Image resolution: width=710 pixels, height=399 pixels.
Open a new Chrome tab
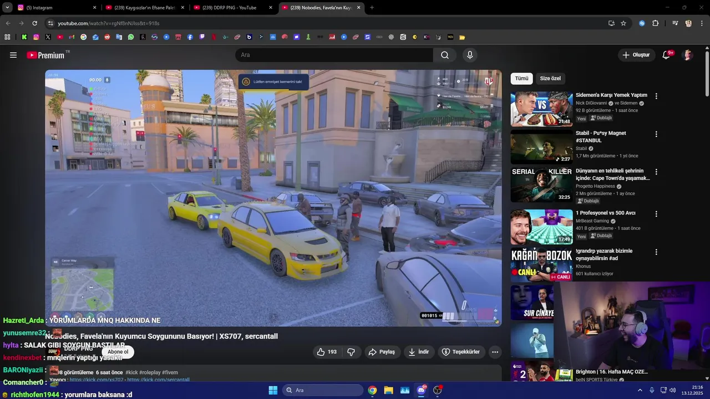click(x=372, y=7)
